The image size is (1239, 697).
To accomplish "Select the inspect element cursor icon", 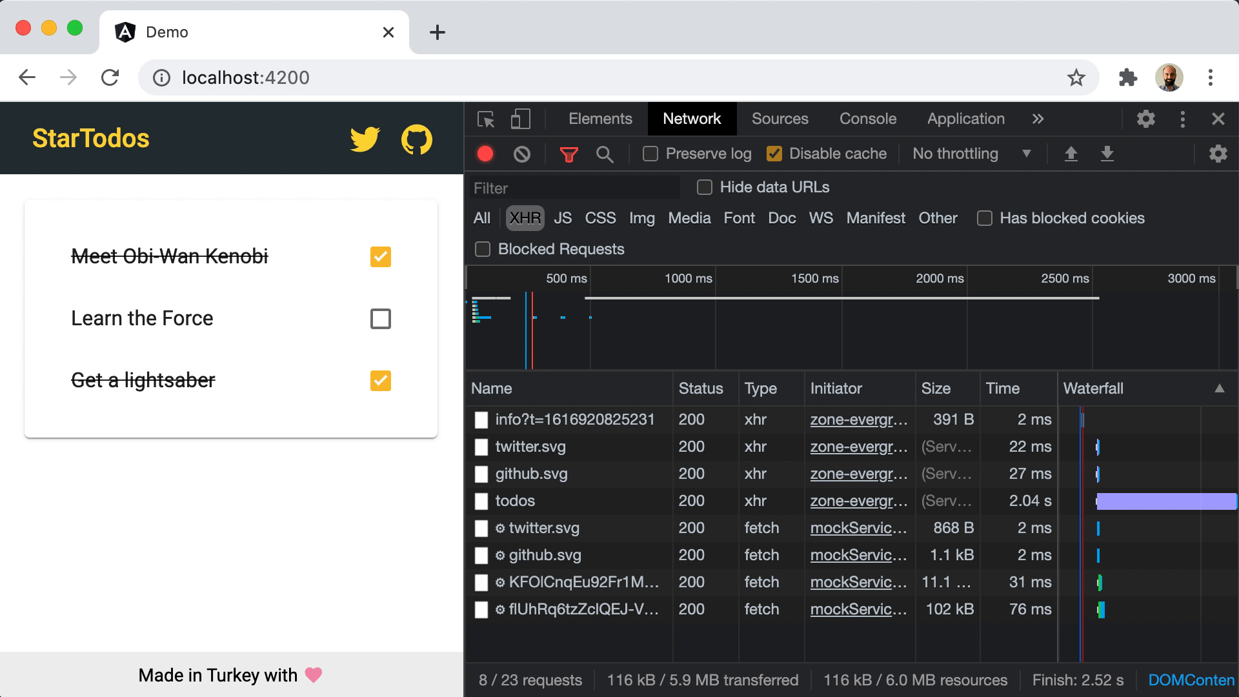I will coord(486,119).
